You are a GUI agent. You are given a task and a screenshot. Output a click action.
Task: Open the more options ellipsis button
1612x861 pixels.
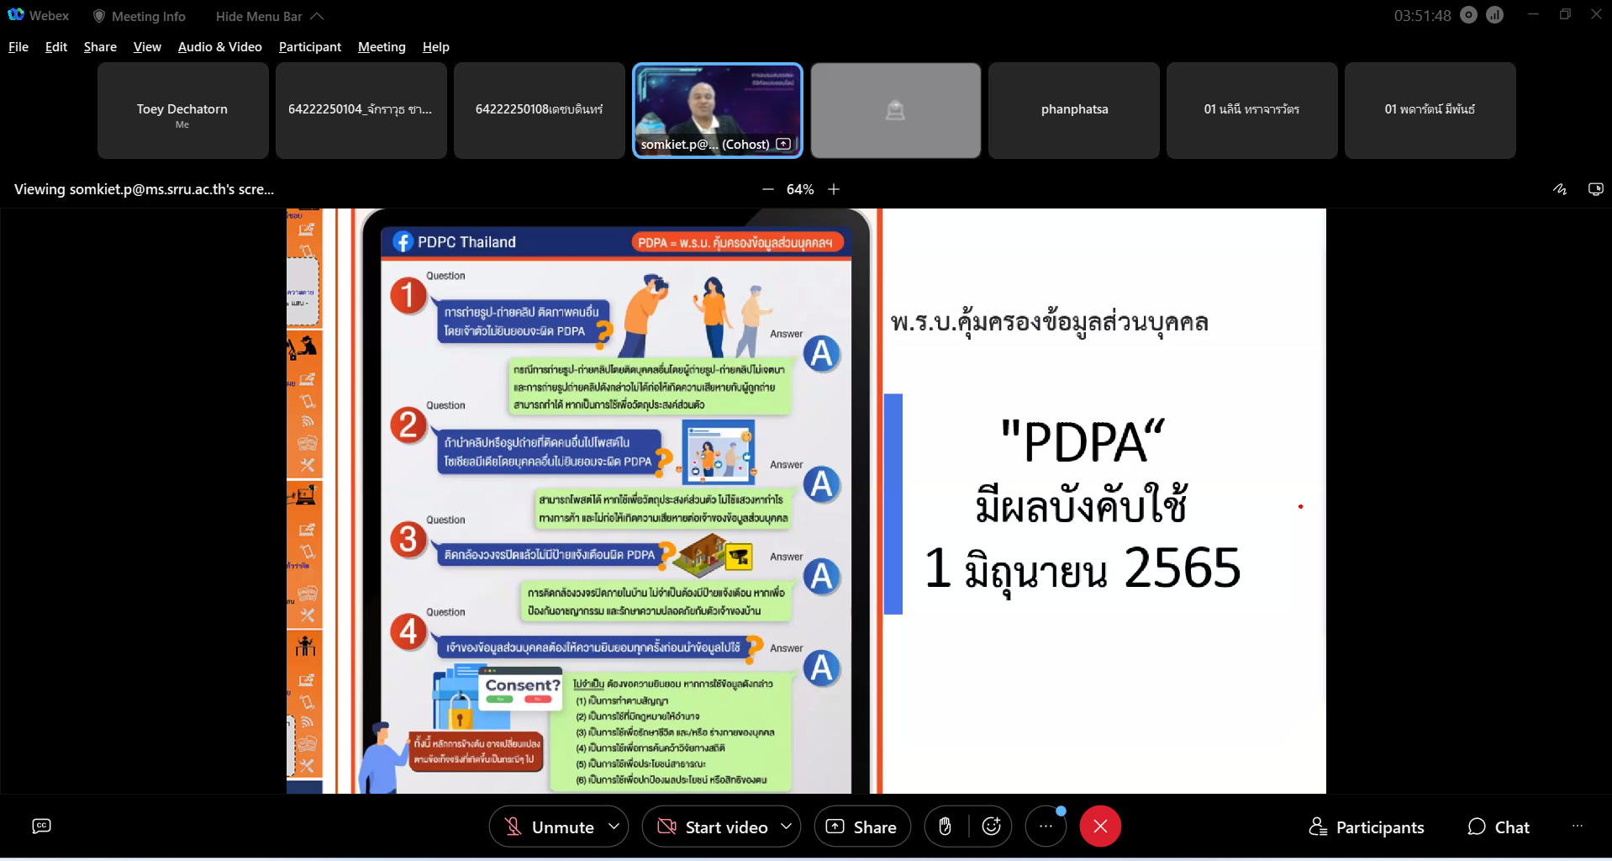click(x=1046, y=827)
